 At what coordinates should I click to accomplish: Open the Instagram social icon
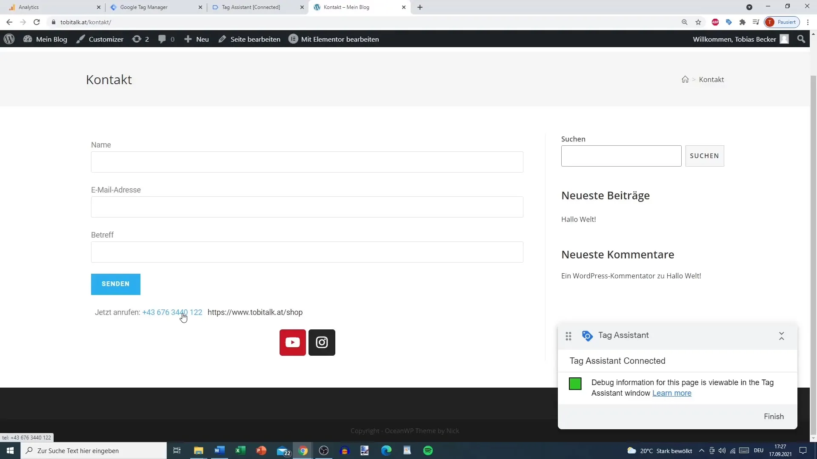coord(322,343)
